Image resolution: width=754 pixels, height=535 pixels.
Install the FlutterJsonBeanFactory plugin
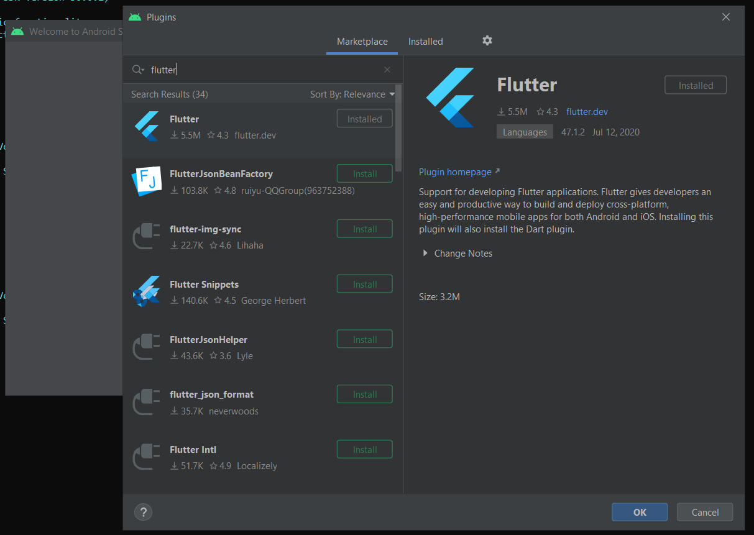pyautogui.click(x=364, y=173)
